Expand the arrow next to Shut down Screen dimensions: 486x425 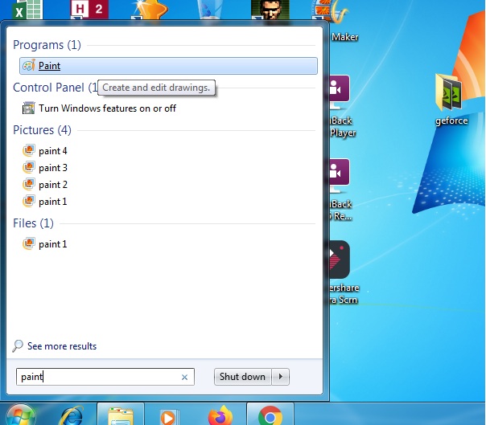281,377
